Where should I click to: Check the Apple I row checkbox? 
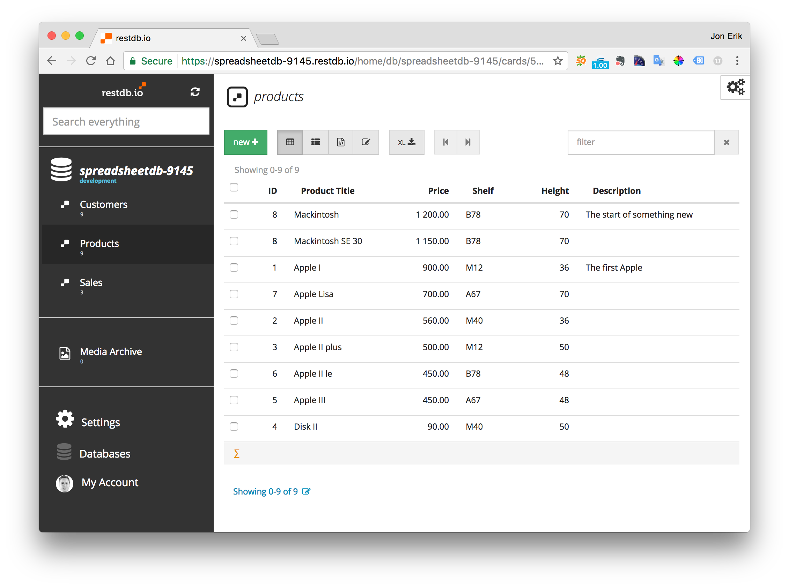click(234, 267)
